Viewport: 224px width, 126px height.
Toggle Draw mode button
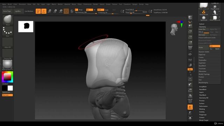coord(44,11)
